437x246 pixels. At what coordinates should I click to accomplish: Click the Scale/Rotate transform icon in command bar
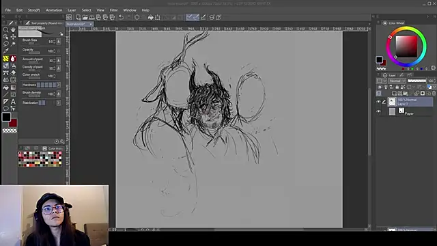158,17
